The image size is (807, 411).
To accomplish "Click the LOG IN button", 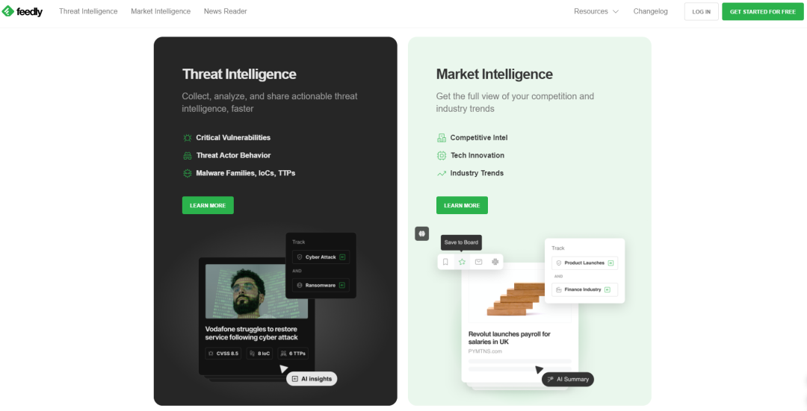I will coord(702,11).
